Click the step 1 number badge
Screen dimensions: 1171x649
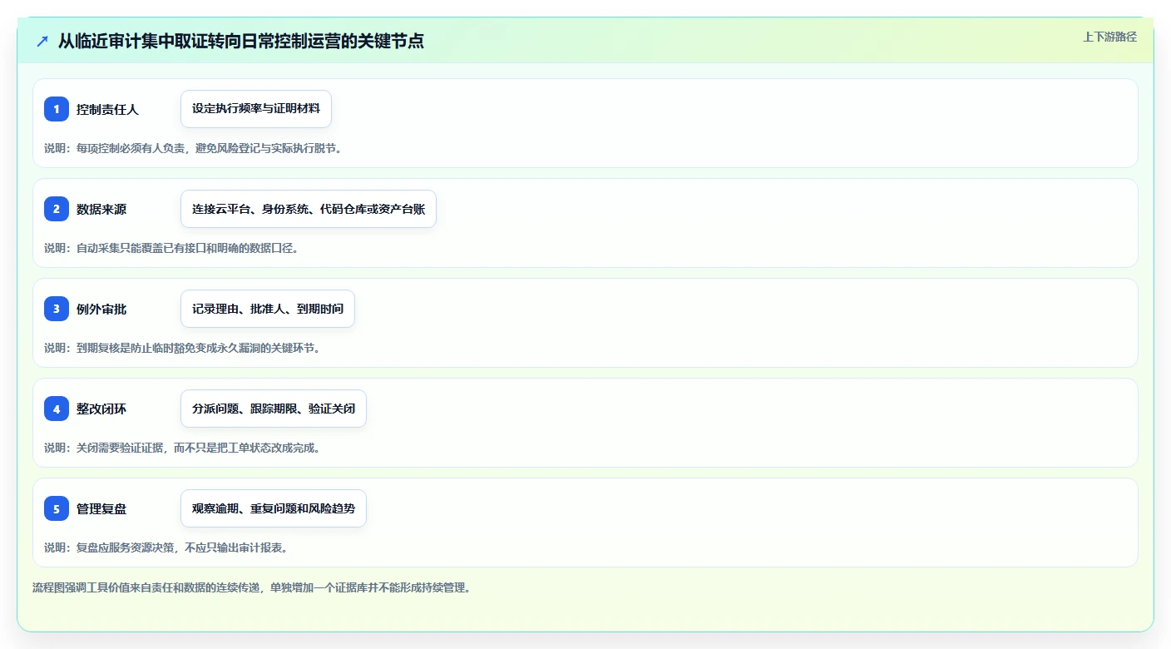(x=57, y=109)
